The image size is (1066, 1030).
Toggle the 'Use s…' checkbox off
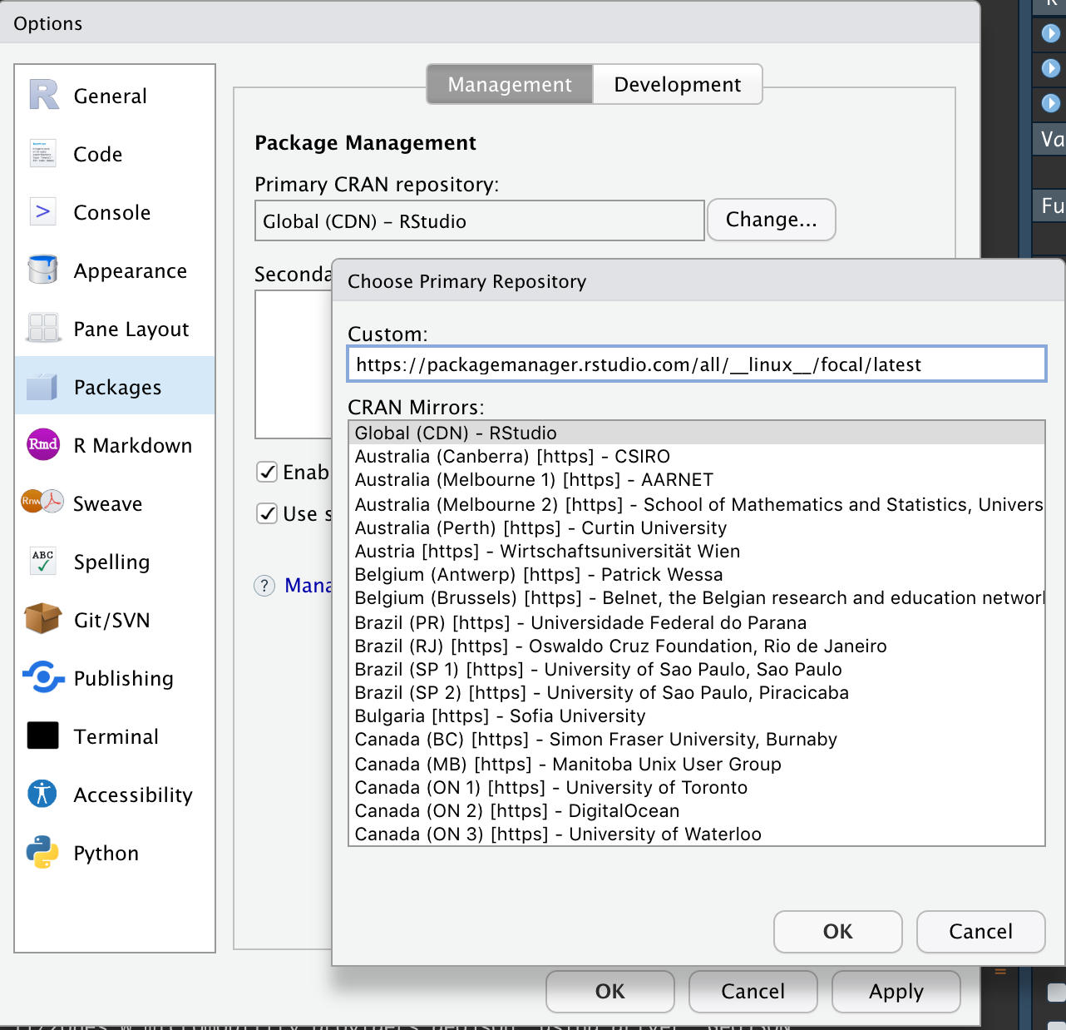267,513
